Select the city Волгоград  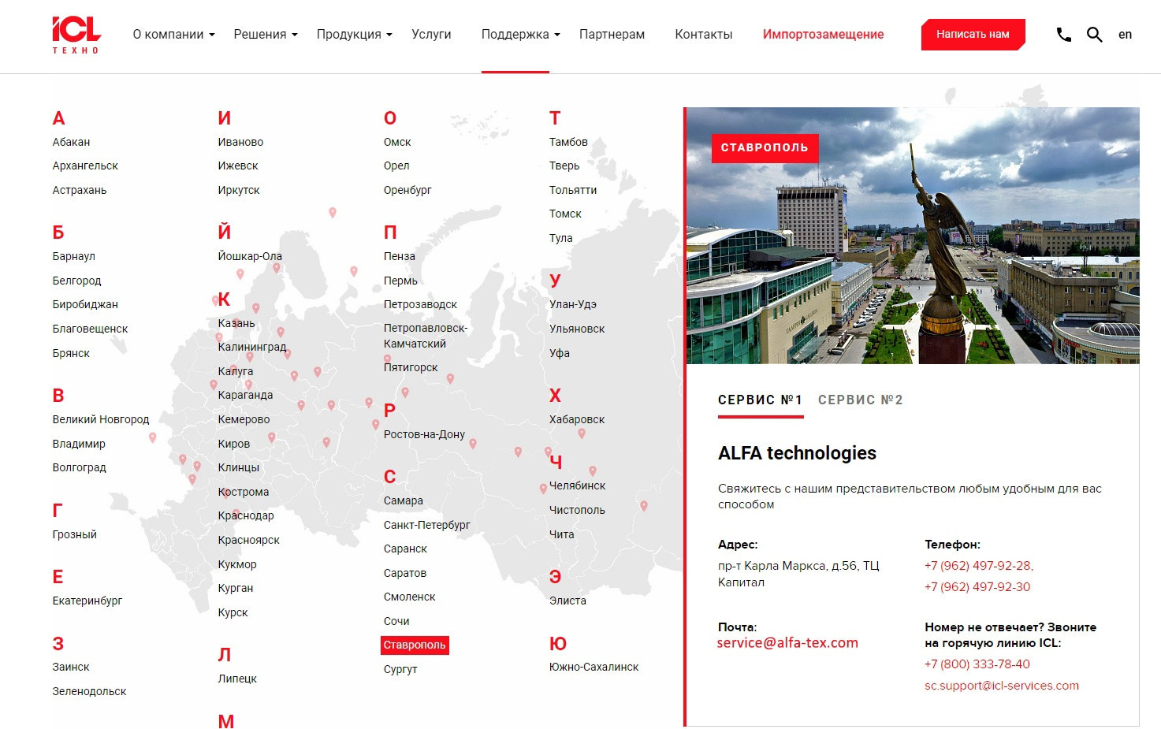[x=79, y=468]
